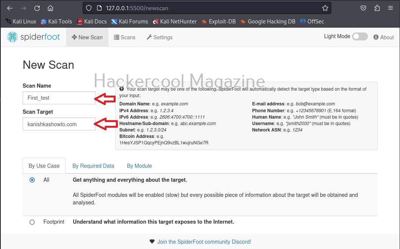Screen dimensions: 400x249
Task: Open the Kali Docs bookmark
Action: [x=92, y=22]
